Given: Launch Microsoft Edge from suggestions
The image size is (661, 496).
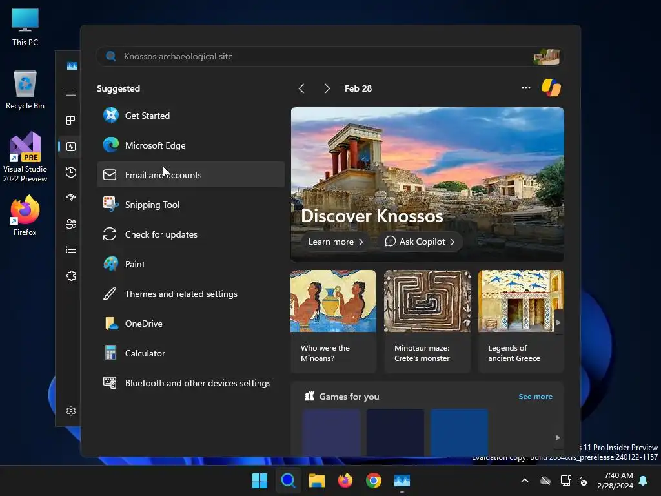Looking at the screenshot, I should pos(190,145).
